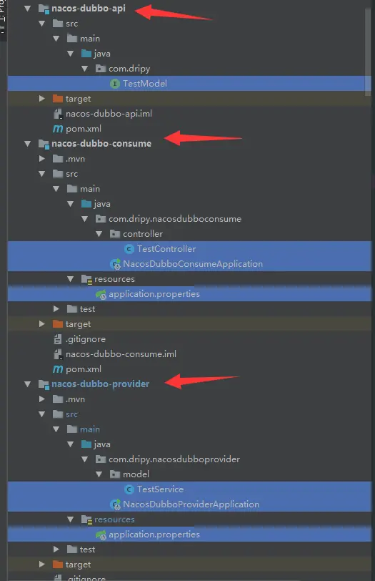
Task: Click the nacos-dubbo-api.iml file icon
Action: point(58,114)
